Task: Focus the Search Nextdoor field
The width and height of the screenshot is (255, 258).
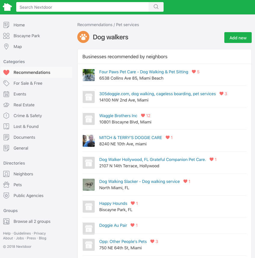Action: pyautogui.click(x=82, y=7)
